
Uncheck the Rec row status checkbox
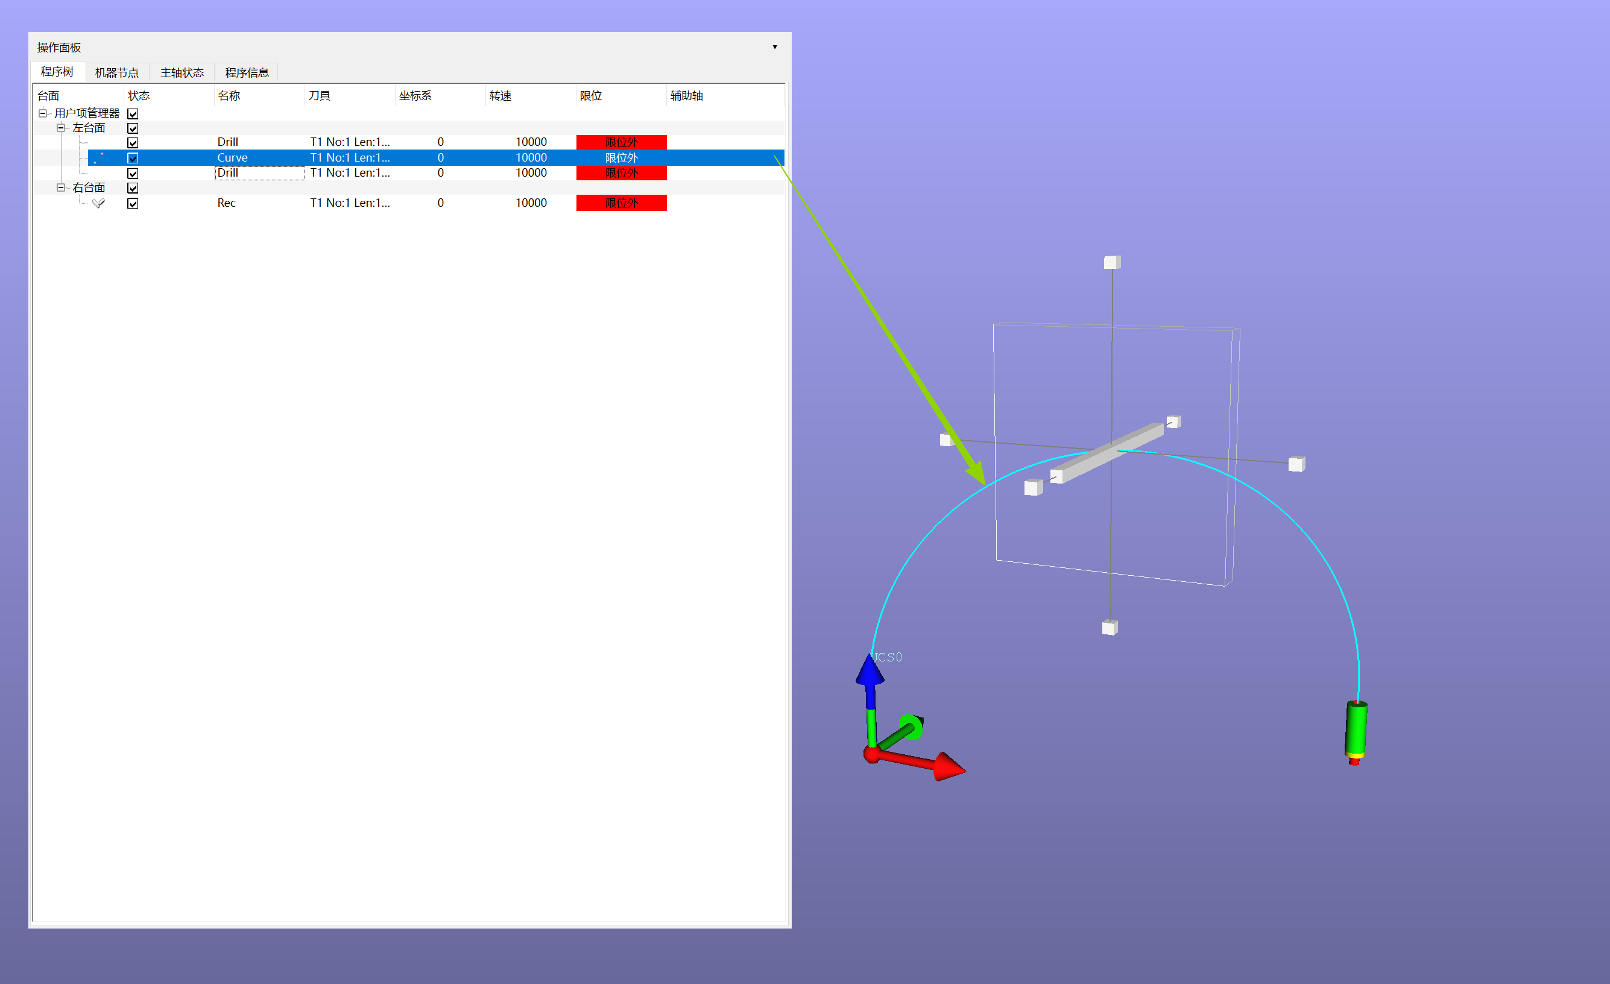click(x=133, y=203)
